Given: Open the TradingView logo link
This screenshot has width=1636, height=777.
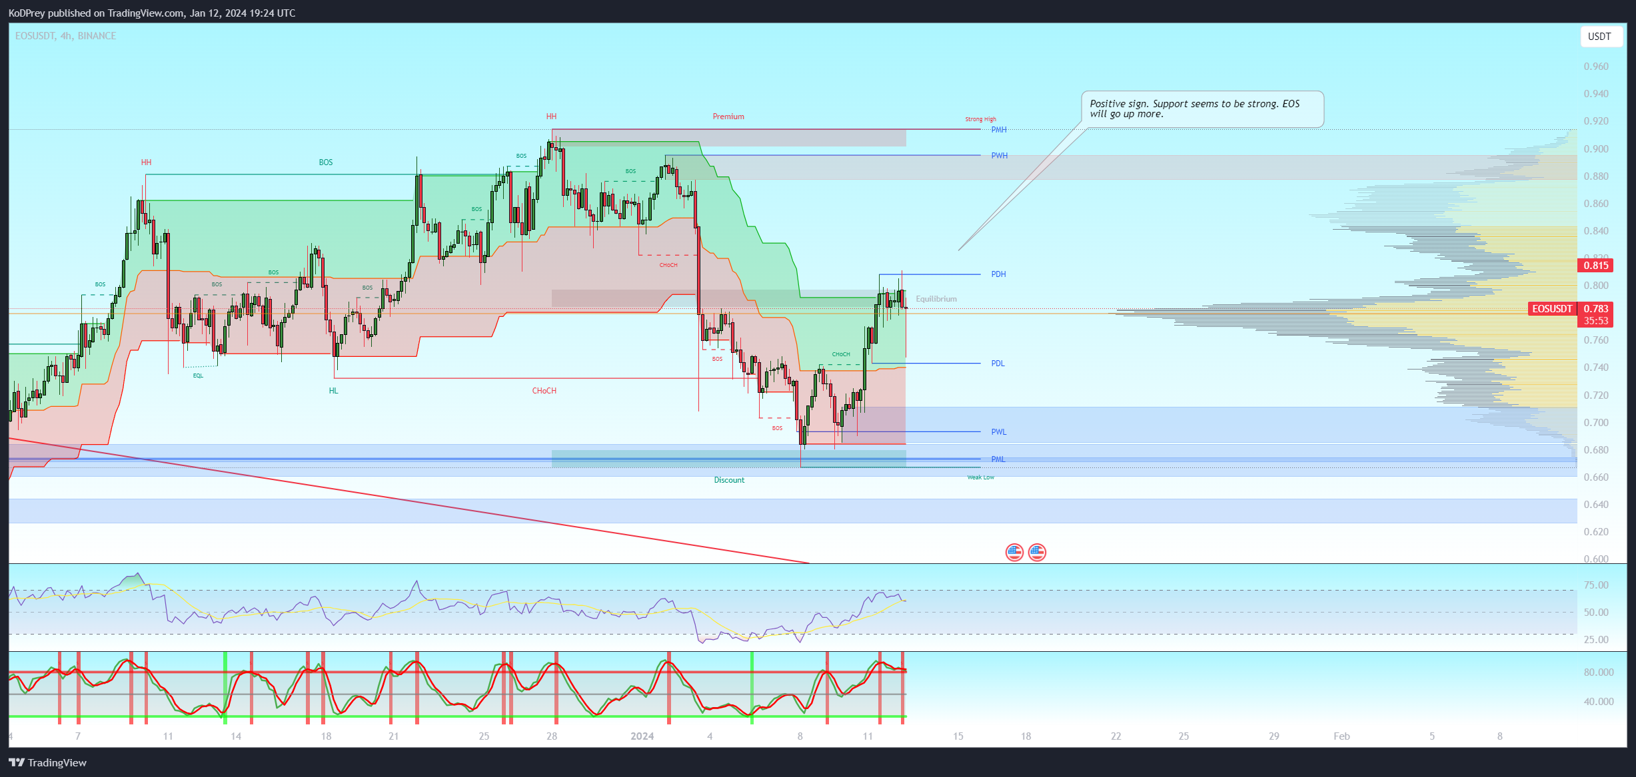Looking at the screenshot, I should [x=48, y=762].
